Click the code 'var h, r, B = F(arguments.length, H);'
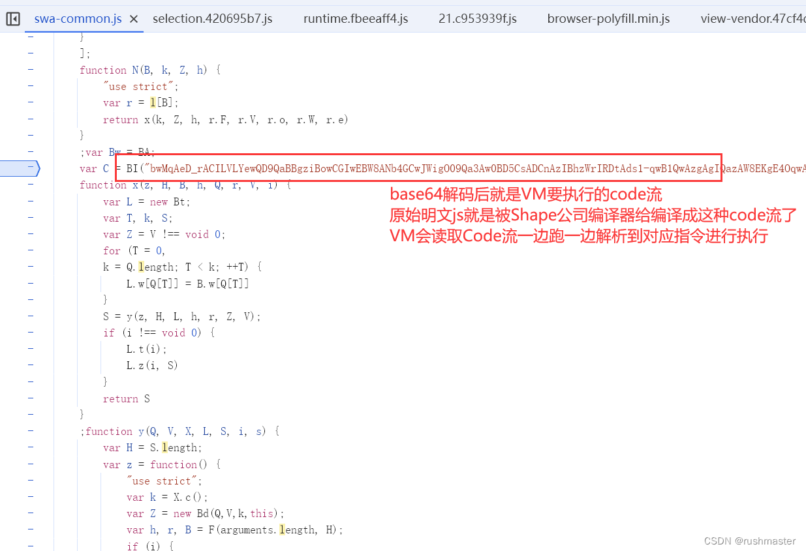The image size is (806, 551). [x=235, y=529]
